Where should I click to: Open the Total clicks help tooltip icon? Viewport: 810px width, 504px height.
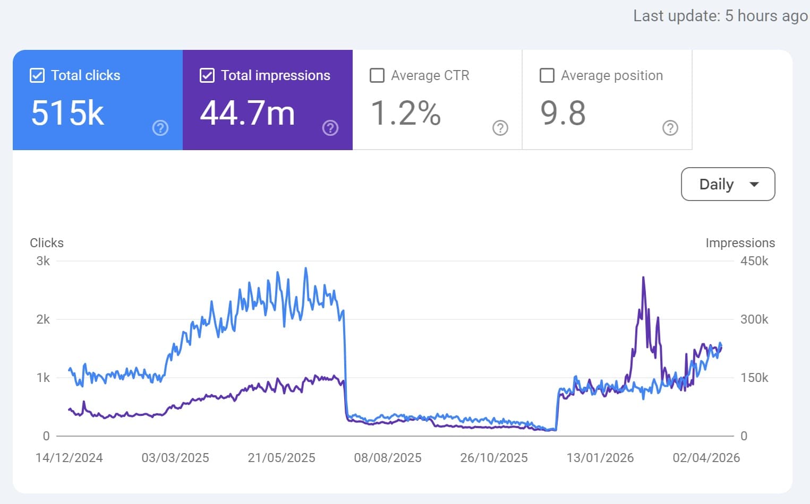tap(160, 128)
